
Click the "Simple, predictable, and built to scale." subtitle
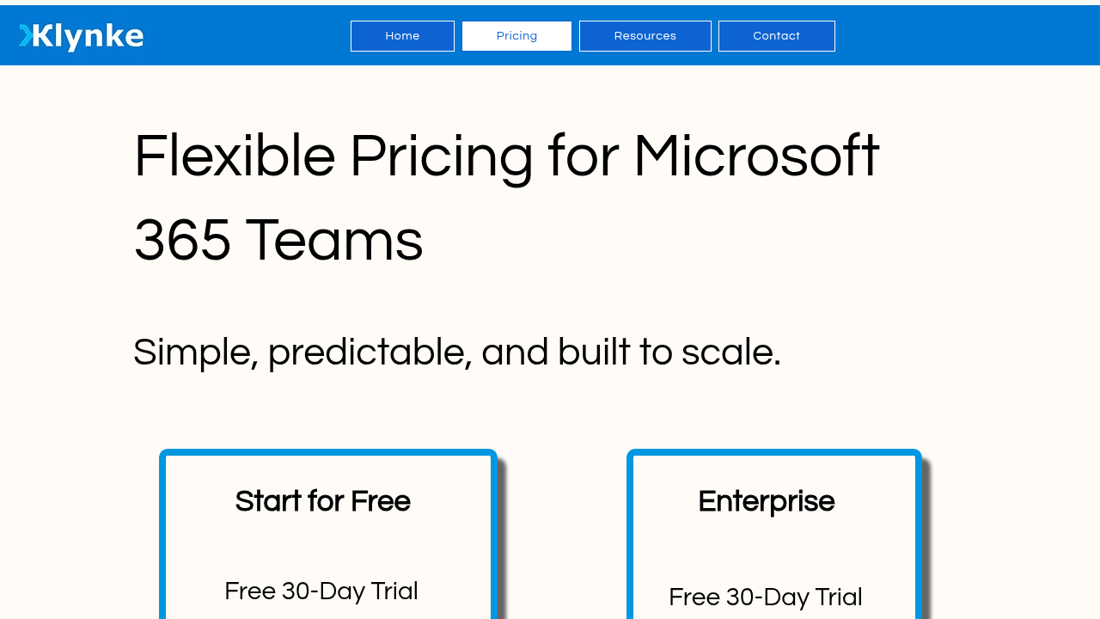point(457,352)
